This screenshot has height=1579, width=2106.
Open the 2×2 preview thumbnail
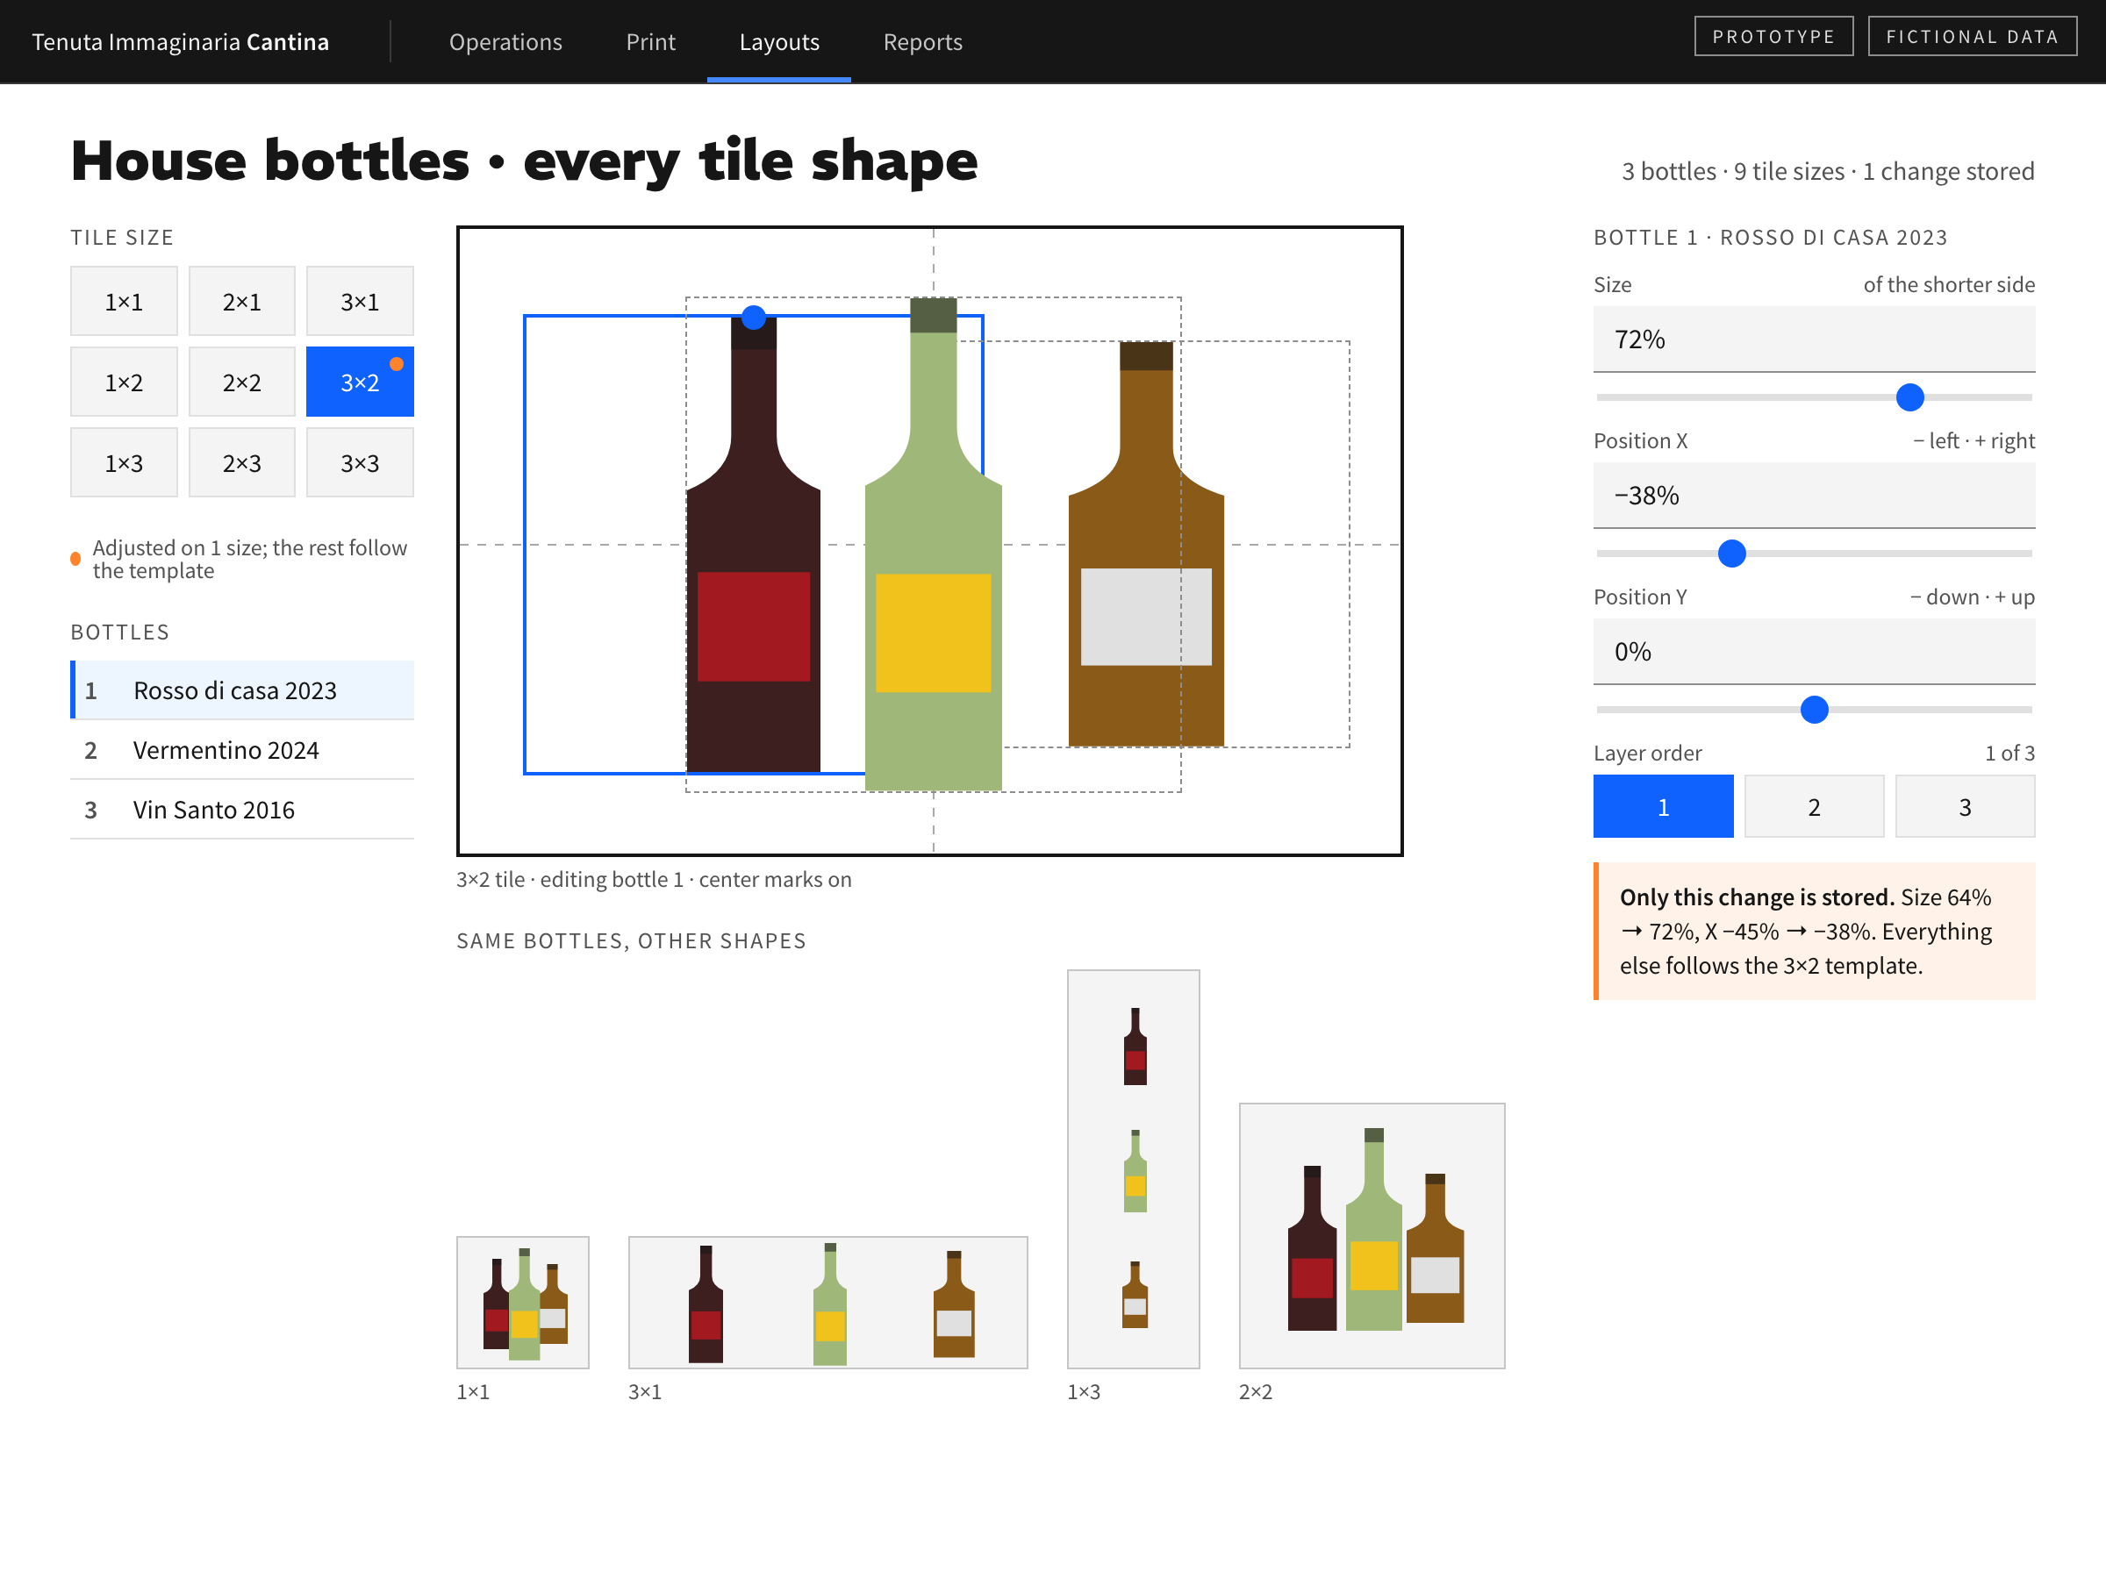pyautogui.click(x=1372, y=1236)
